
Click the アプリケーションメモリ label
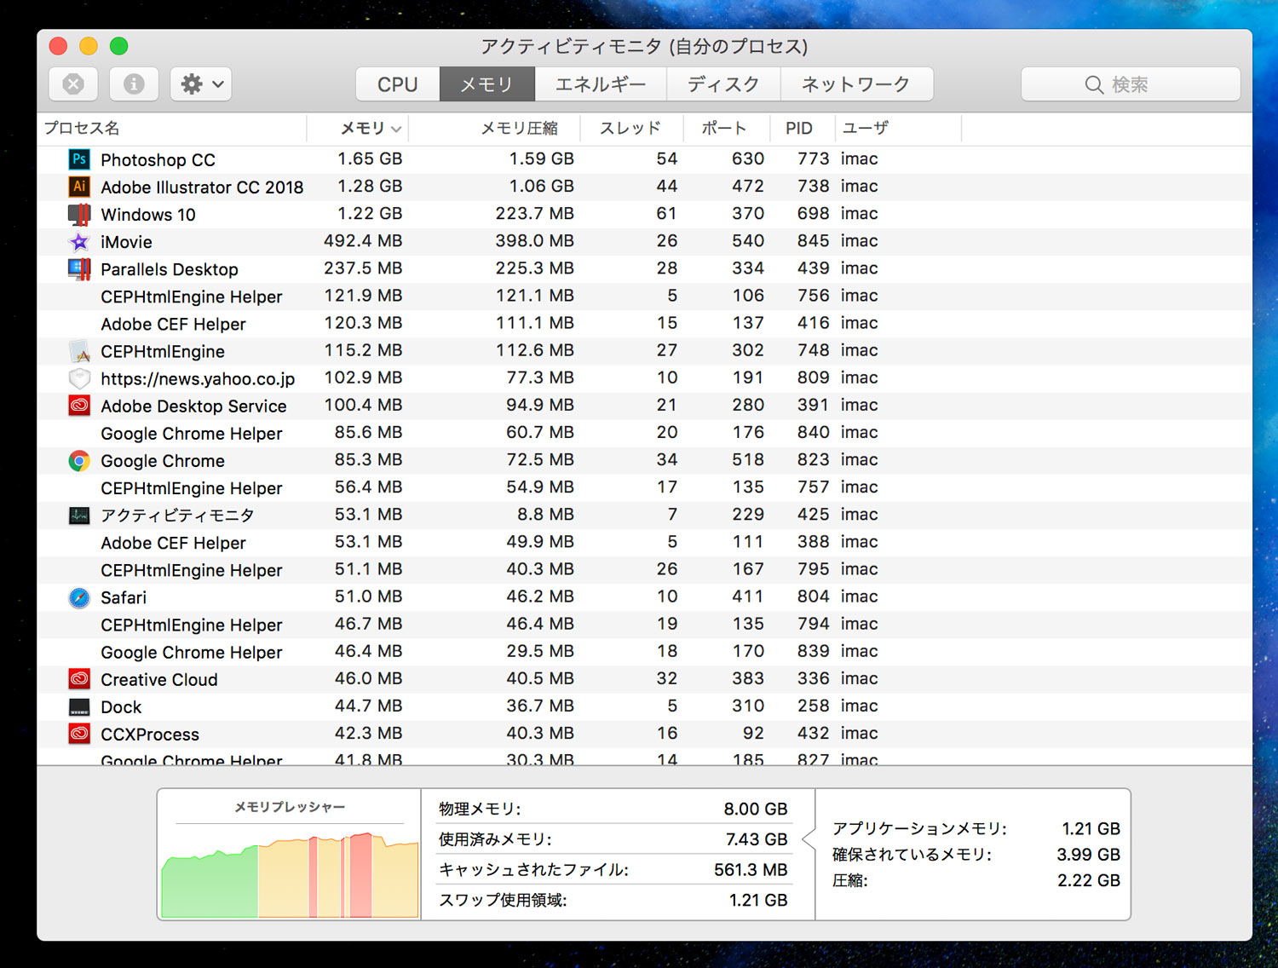[919, 828]
